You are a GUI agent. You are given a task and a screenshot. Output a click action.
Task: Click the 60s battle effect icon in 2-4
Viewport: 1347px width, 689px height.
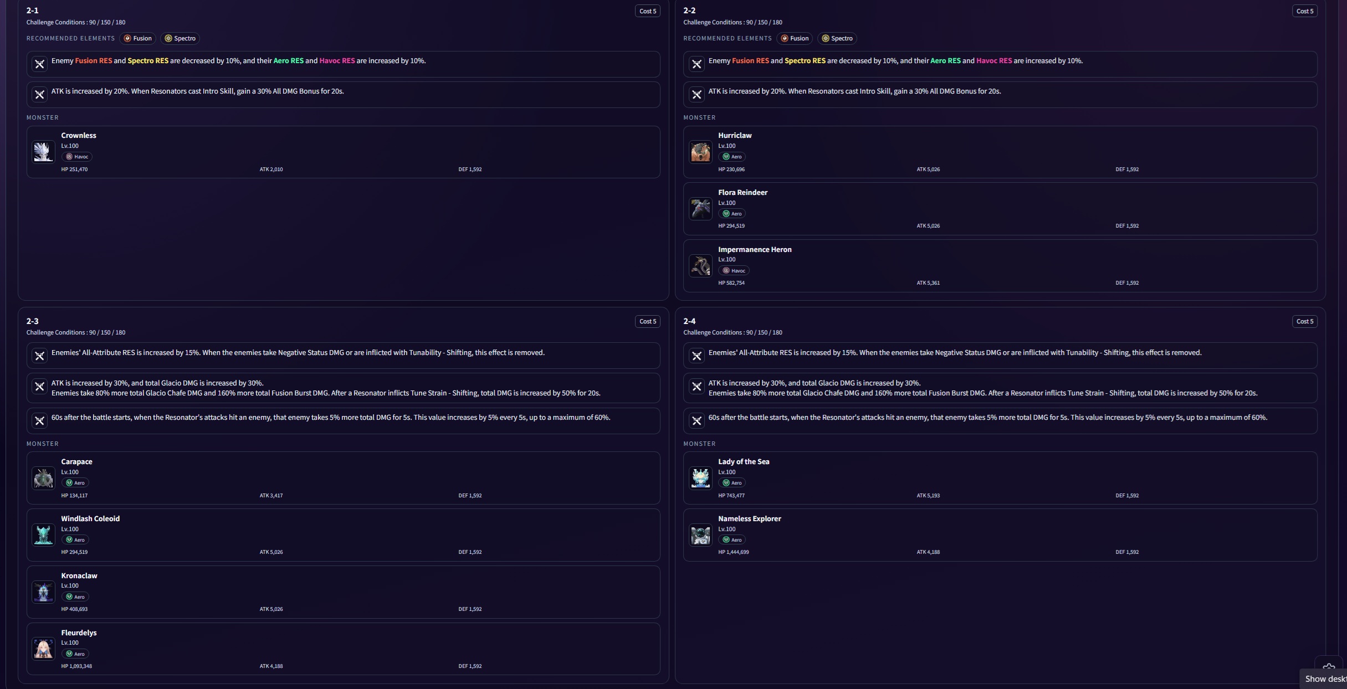(696, 421)
